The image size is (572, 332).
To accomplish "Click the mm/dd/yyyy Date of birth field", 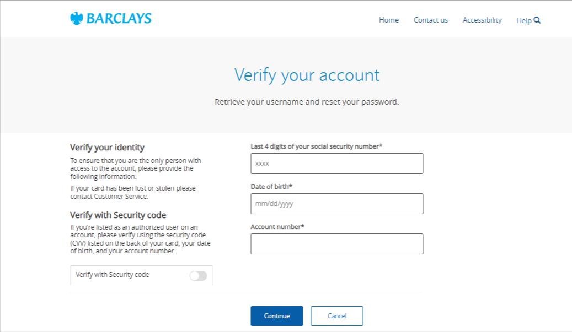I will pyautogui.click(x=336, y=204).
